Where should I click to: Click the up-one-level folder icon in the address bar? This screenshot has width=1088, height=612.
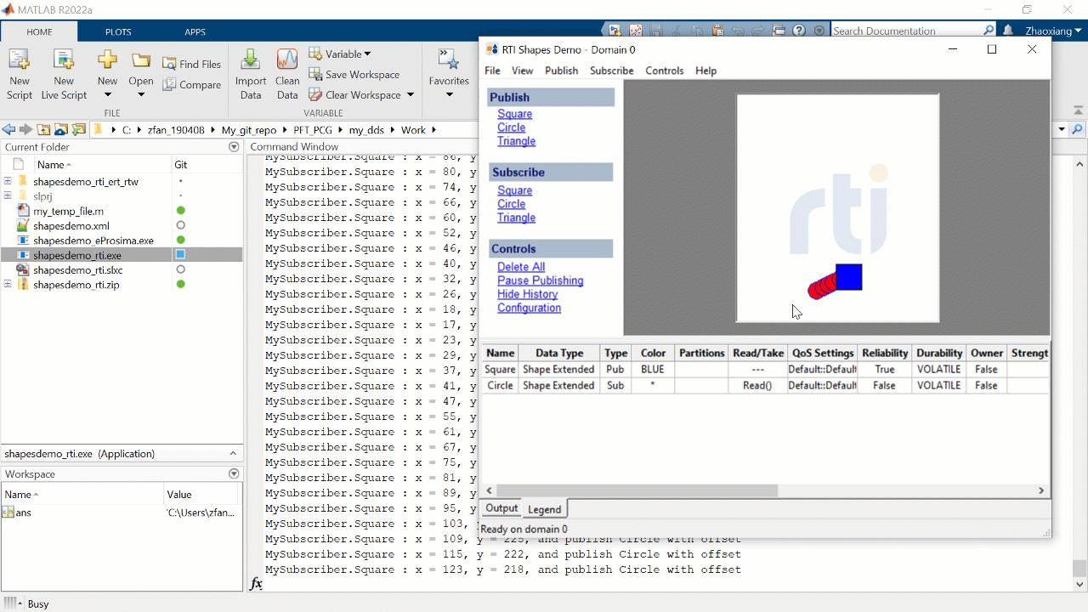click(42, 131)
